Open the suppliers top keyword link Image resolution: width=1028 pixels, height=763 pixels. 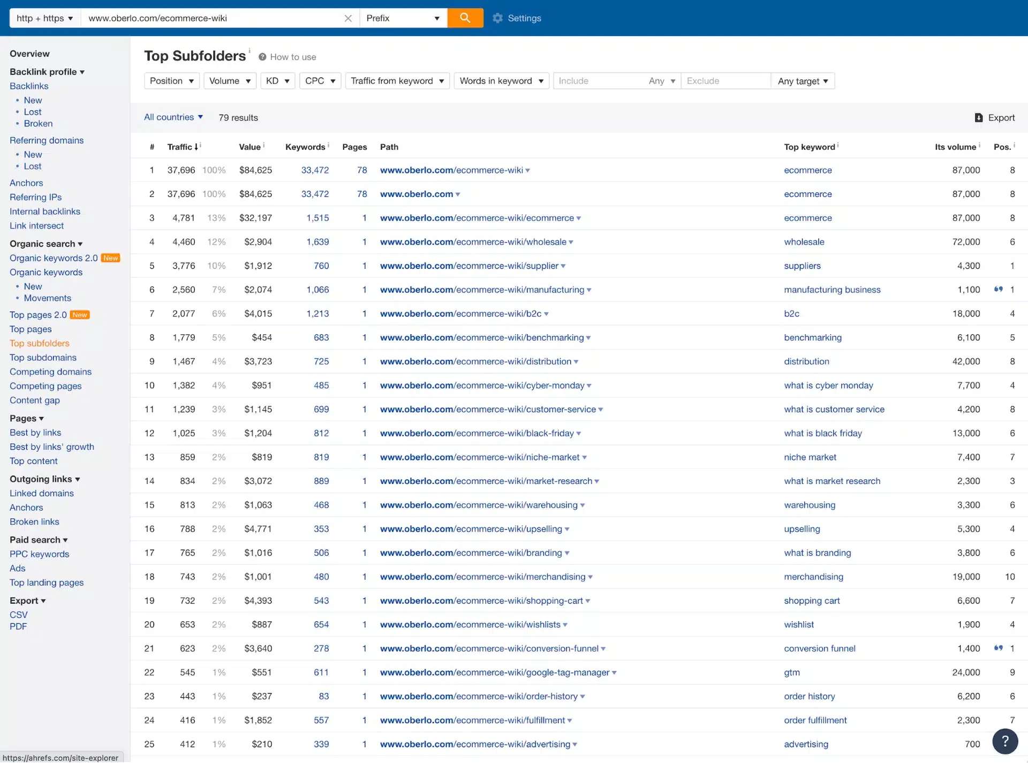pos(802,266)
